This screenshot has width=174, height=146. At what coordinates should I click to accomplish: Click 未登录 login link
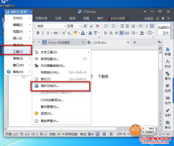pyautogui.click(x=148, y=18)
